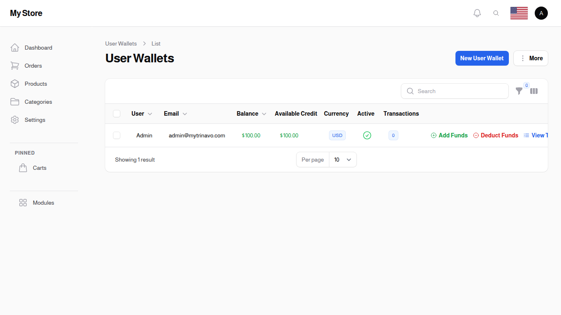Open the table filters funnel icon
Screen dimensions: 561x315
click(519, 91)
